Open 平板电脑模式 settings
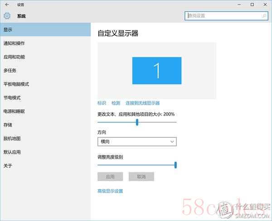 [45, 84]
